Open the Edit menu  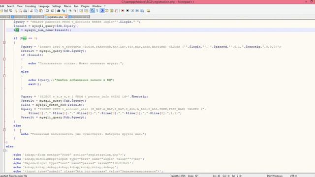(2, 6)
